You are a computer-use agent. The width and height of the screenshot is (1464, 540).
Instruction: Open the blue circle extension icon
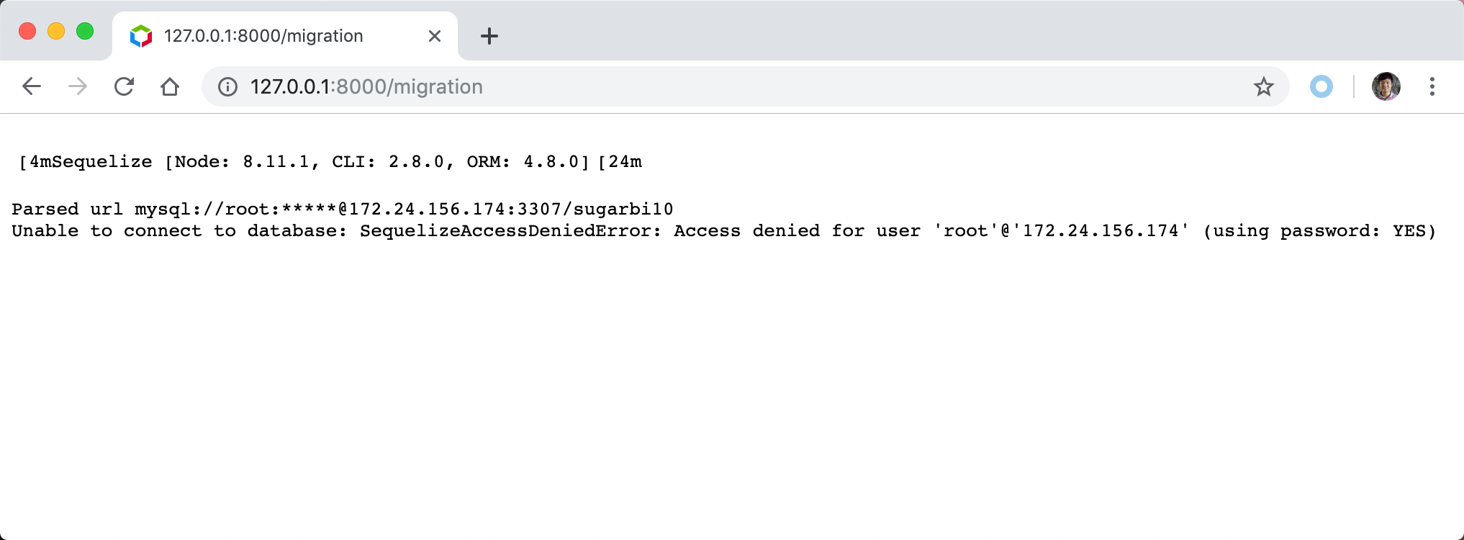[1321, 87]
